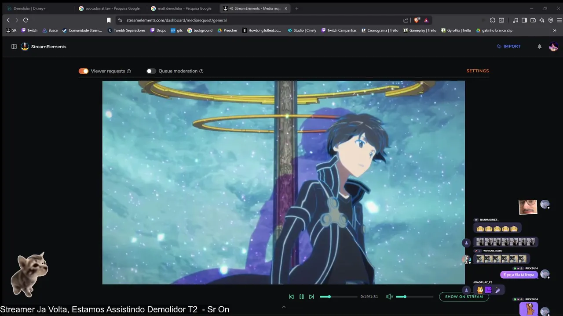Switch to the matt demolidor Google tab
This screenshot has height=316, width=563.
[x=182, y=8]
